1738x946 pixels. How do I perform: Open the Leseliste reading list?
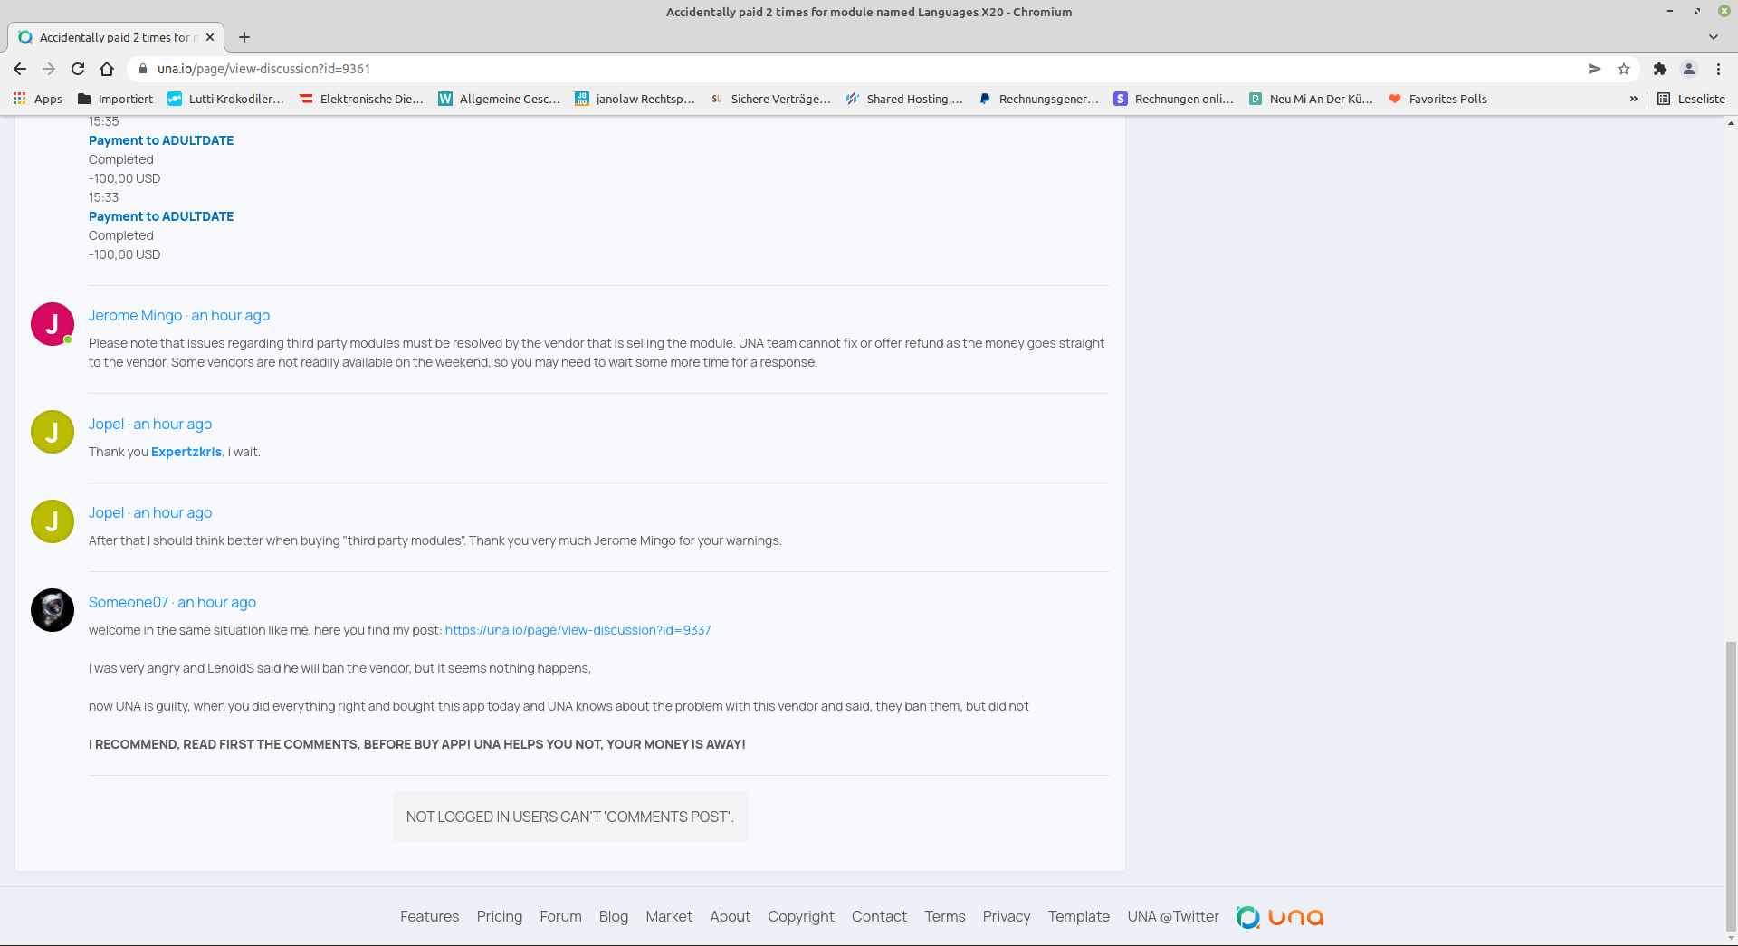tap(1691, 99)
